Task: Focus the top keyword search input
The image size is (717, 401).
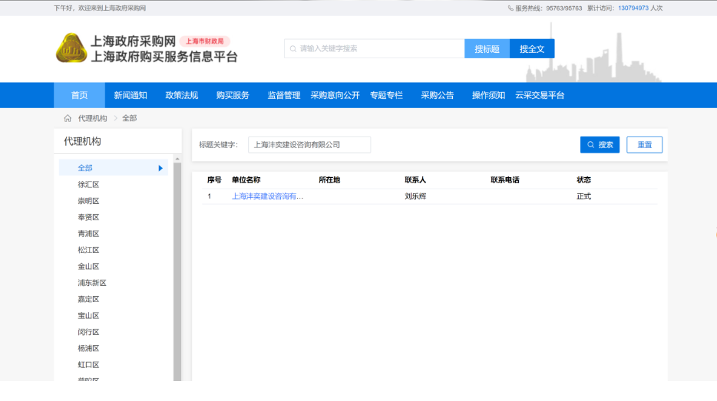Action: [375, 49]
